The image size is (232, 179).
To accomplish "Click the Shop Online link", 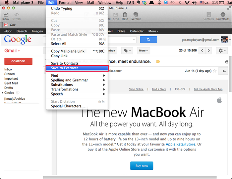I will (136, 89).
